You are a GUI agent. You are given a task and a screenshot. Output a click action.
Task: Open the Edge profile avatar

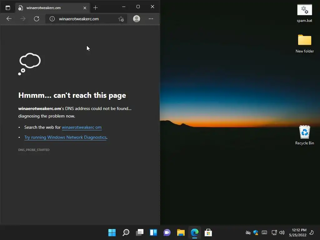point(137,18)
